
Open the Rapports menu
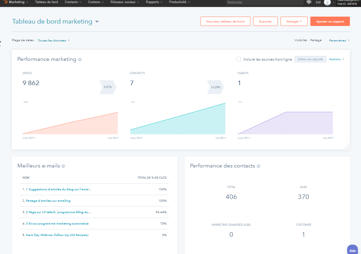[154, 2]
